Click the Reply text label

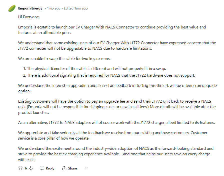pos(50,168)
